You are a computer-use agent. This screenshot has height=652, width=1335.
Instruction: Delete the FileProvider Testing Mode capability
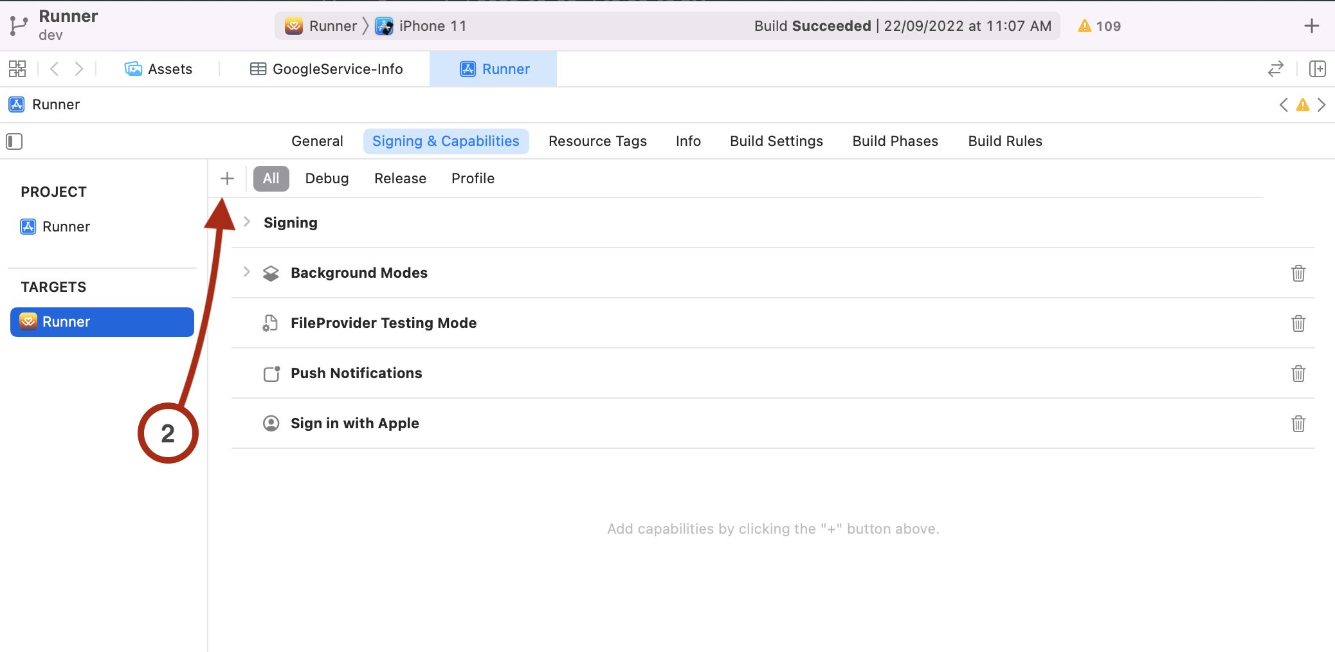pyautogui.click(x=1298, y=323)
